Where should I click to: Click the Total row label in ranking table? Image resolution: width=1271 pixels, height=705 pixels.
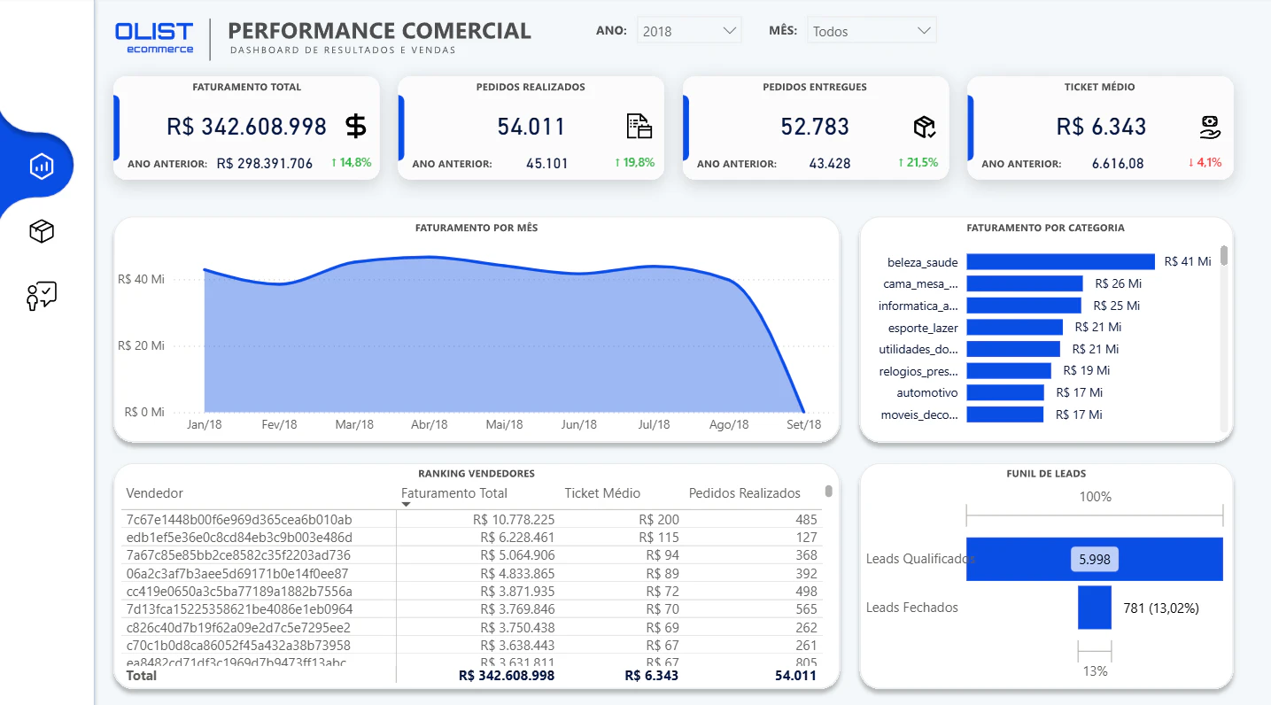[142, 675]
